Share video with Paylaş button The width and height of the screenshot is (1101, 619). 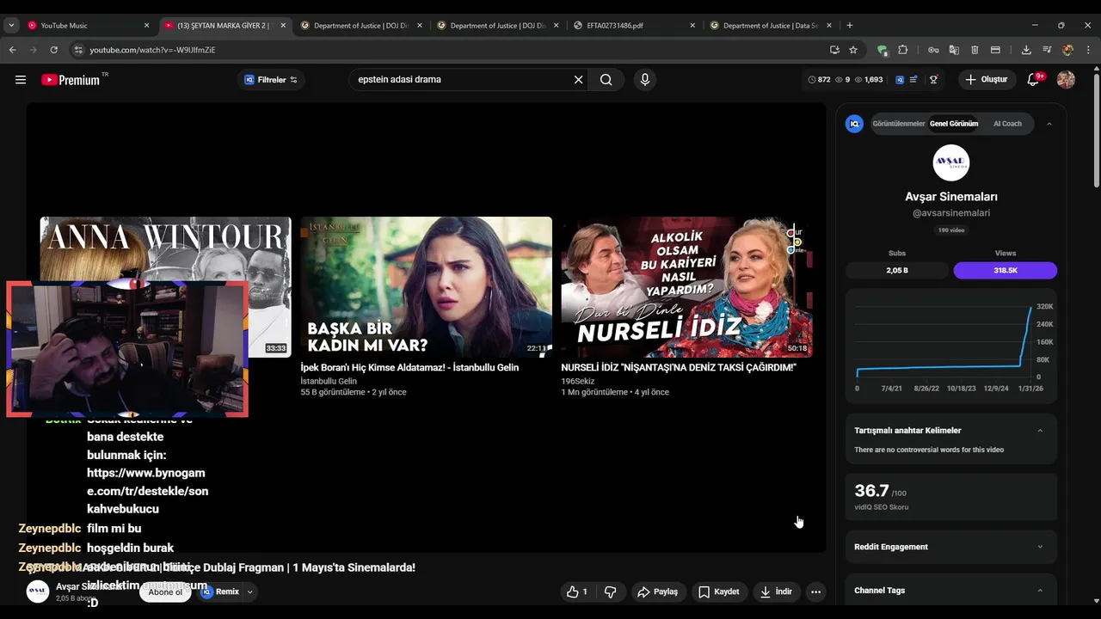coord(657,591)
